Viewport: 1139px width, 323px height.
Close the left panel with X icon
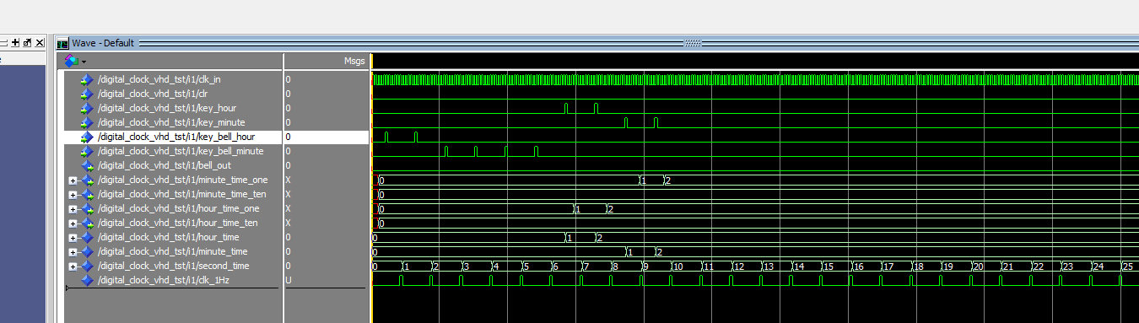pyautogui.click(x=39, y=43)
